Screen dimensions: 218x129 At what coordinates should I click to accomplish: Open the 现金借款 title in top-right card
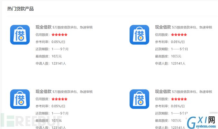163,27
